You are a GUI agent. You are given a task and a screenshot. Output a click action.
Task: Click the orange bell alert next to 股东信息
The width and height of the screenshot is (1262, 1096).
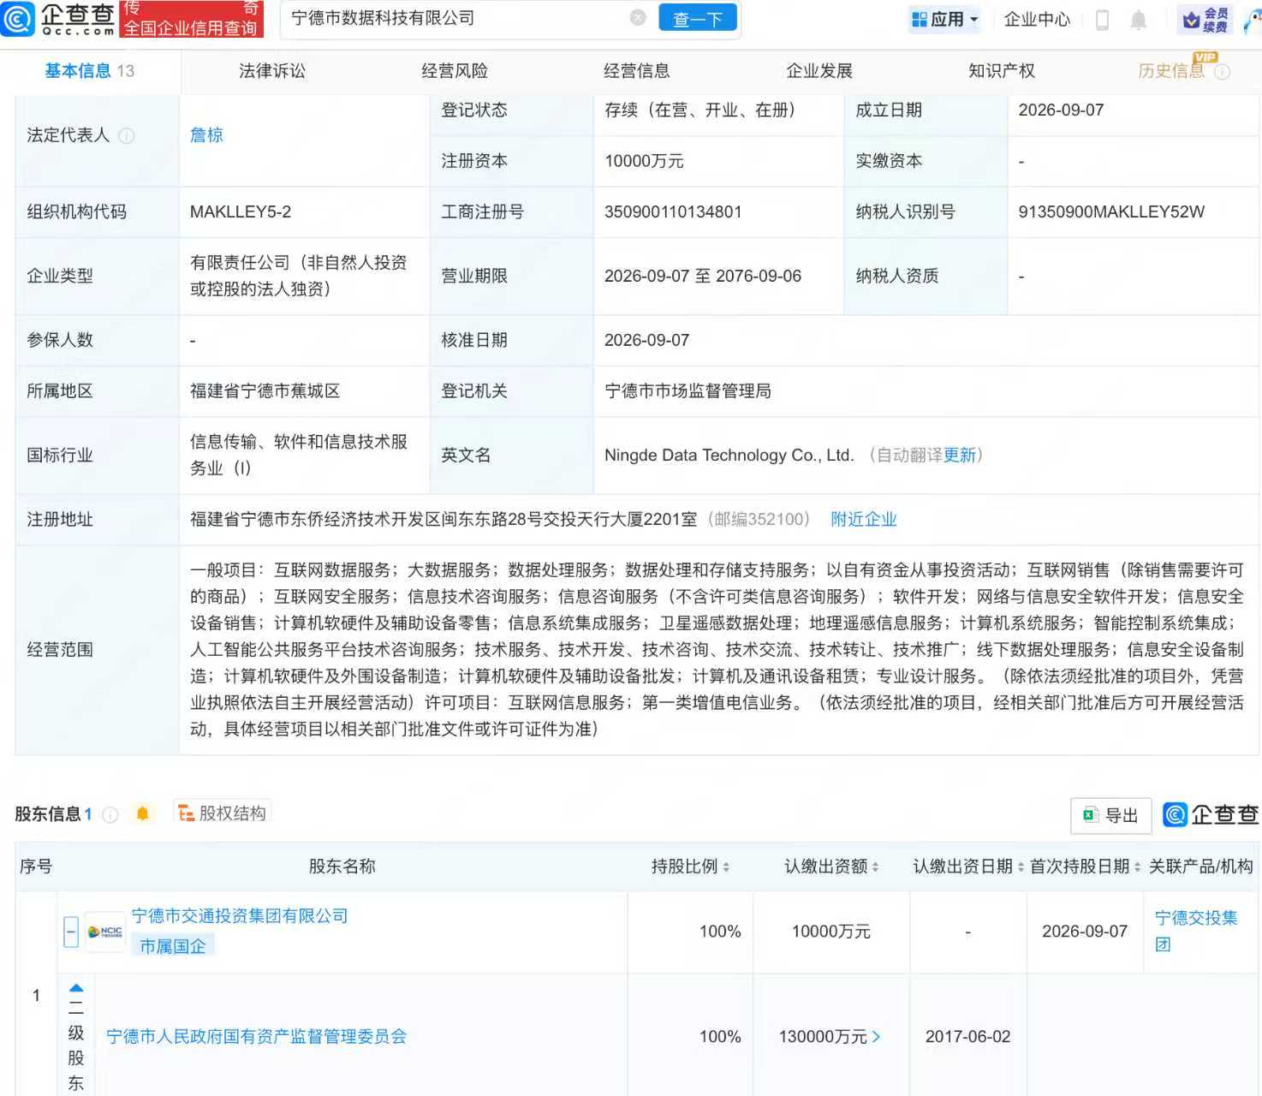(143, 813)
